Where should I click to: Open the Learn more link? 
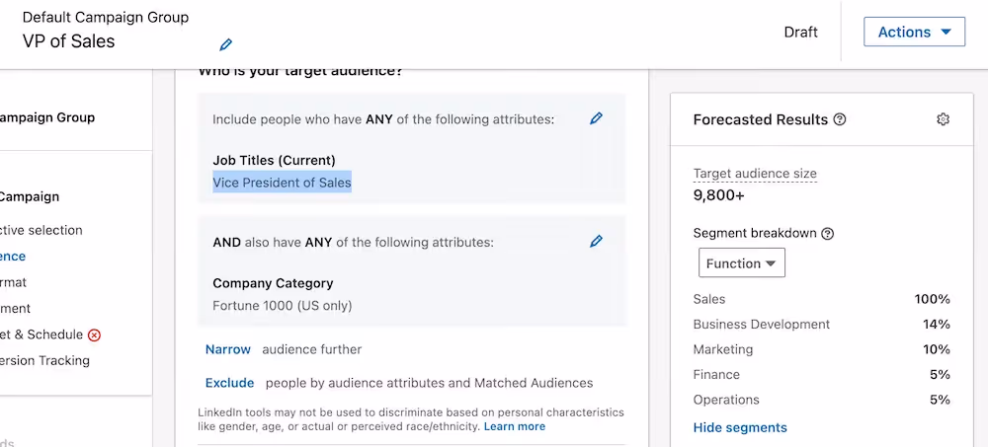click(514, 427)
